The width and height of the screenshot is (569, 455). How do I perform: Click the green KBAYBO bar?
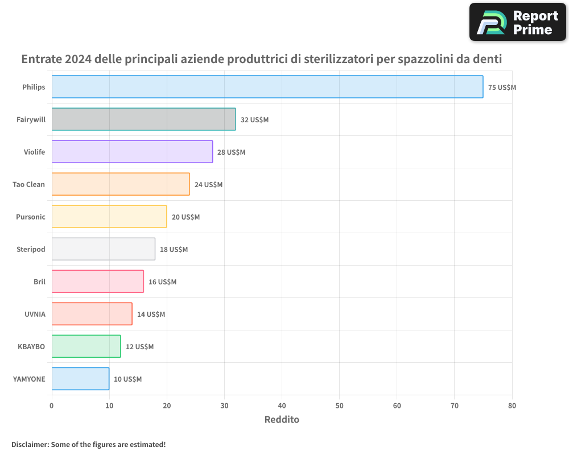[x=86, y=346]
